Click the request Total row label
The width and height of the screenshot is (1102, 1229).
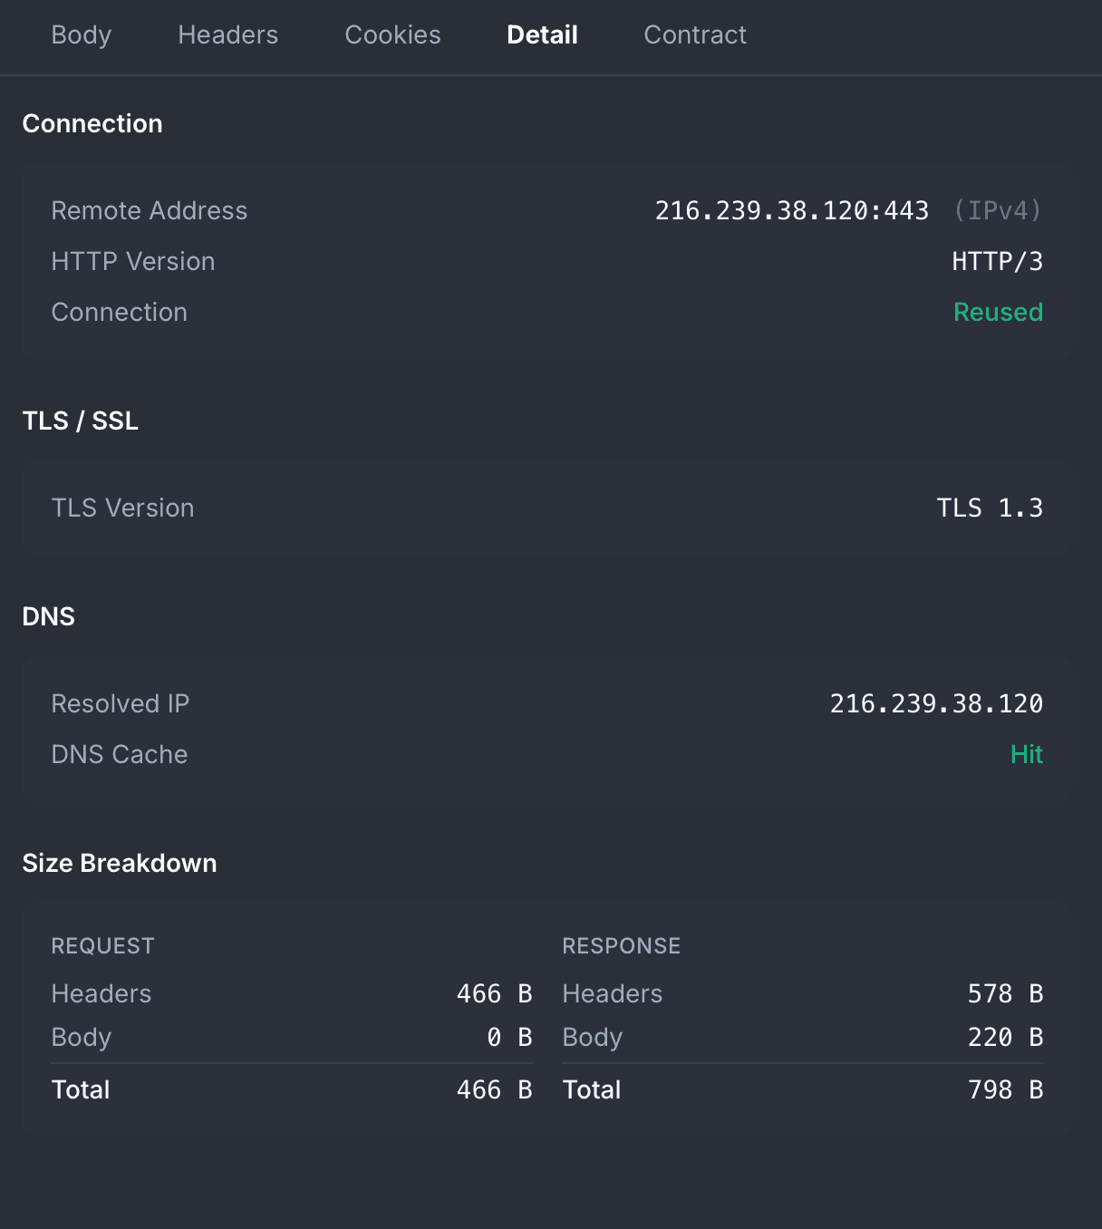click(x=81, y=1089)
